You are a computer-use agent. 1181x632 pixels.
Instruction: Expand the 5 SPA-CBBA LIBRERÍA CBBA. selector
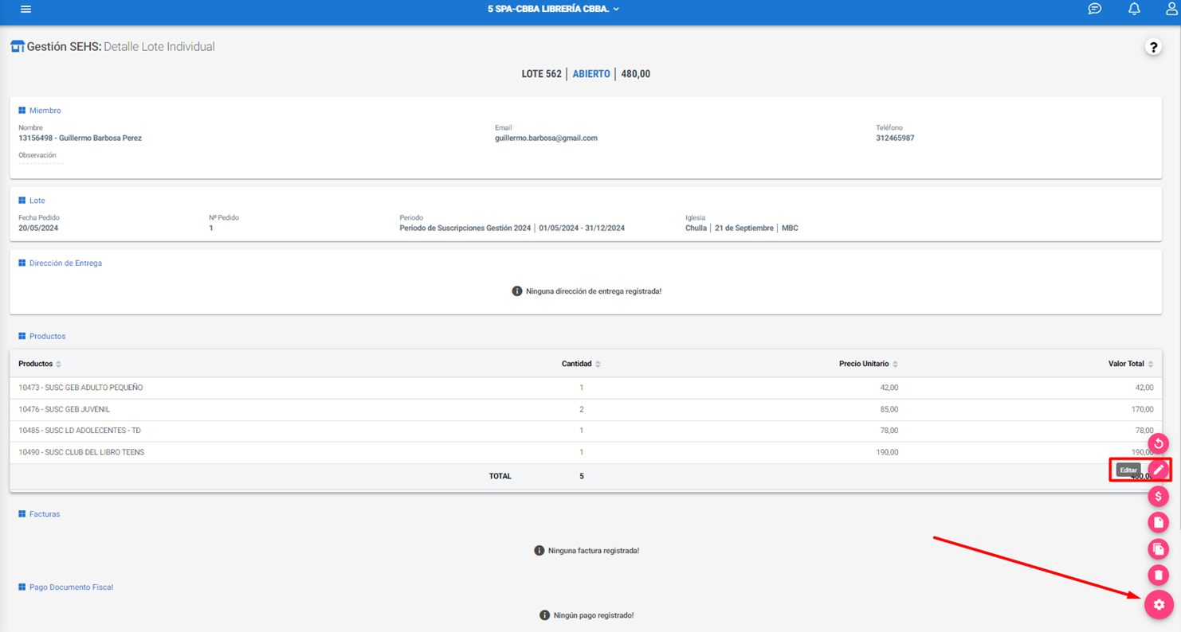(x=553, y=9)
